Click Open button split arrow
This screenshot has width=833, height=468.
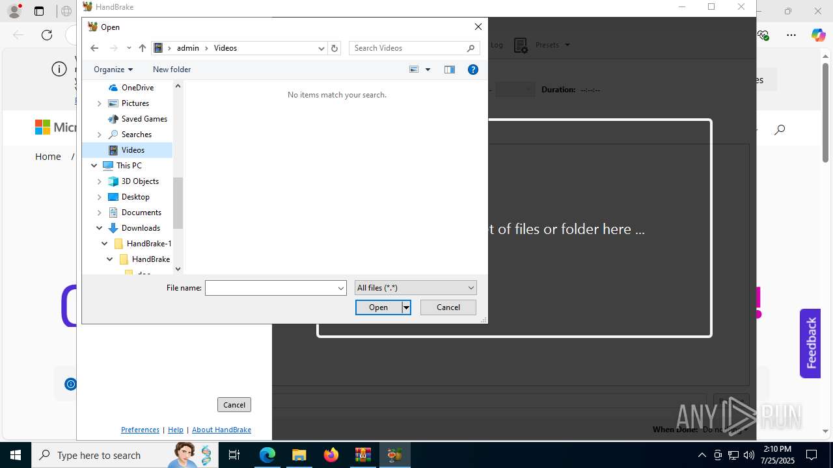tap(406, 307)
